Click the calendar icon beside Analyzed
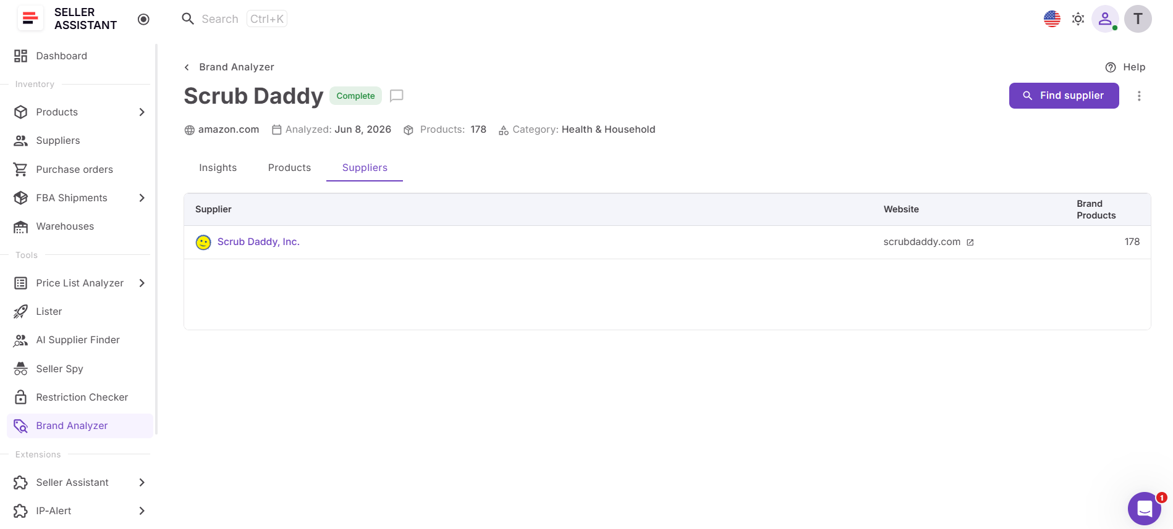 coord(277,130)
